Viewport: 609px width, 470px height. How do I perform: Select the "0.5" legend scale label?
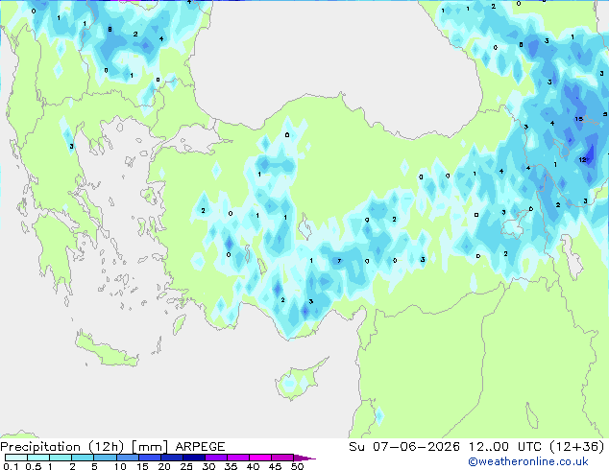coord(34,466)
